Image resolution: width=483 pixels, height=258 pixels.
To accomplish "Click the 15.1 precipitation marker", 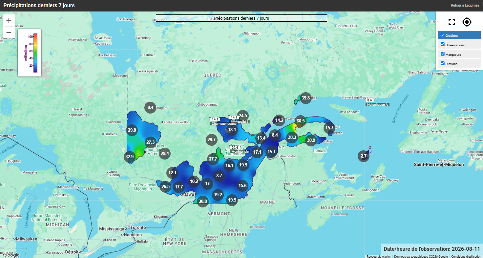I will pyautogui.click(x=271, y=152).
